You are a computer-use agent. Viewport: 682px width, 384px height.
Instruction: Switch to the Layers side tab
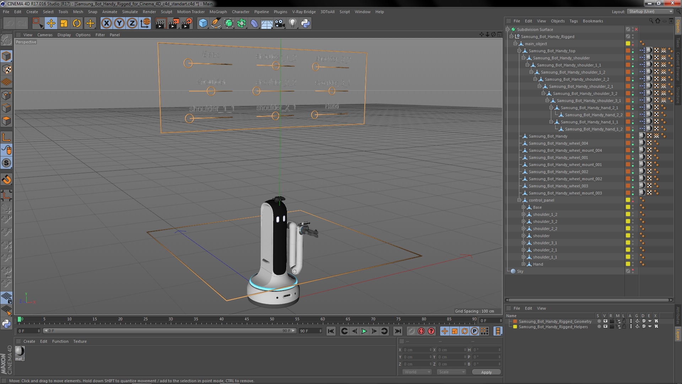tap(678, 335)
